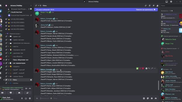This screenshot has width=182, height=102.
Task: Open Inbox icon in title bar
Action: point(167,1)
